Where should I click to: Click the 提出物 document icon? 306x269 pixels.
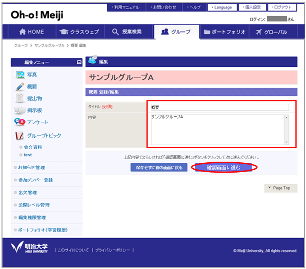tap(19, 98)
